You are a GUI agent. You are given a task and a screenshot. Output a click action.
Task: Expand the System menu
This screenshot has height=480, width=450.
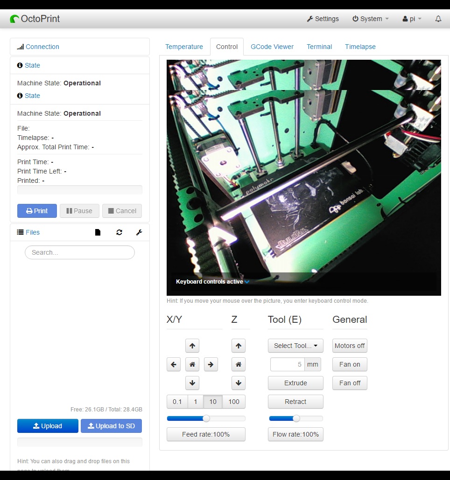[x=370, y=19]
